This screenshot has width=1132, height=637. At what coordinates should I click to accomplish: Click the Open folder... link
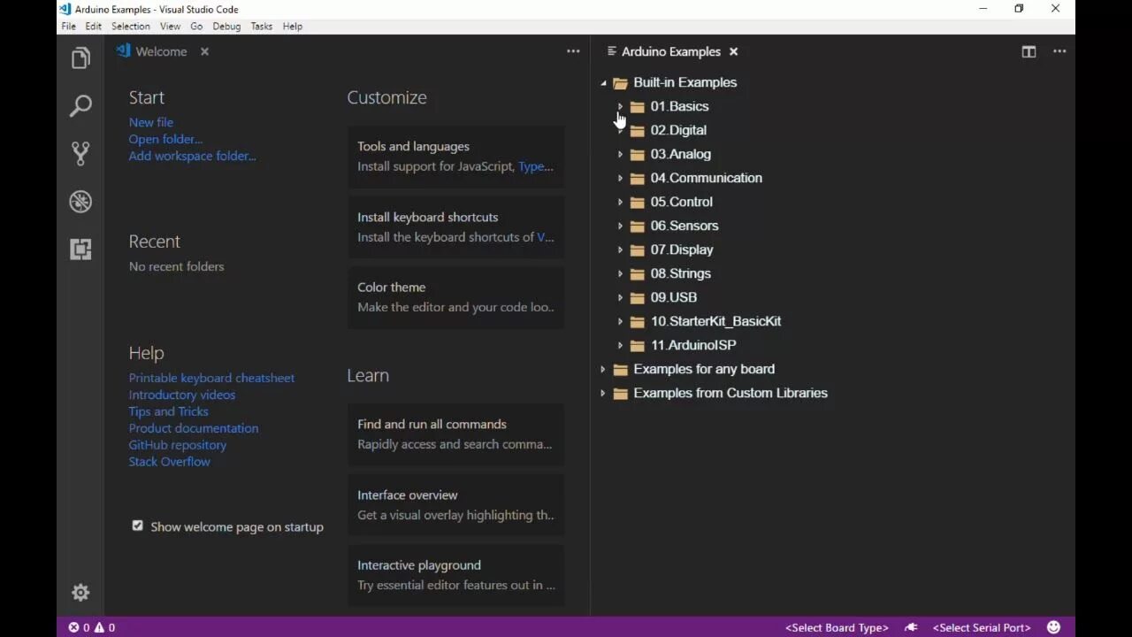click(165, 139)
